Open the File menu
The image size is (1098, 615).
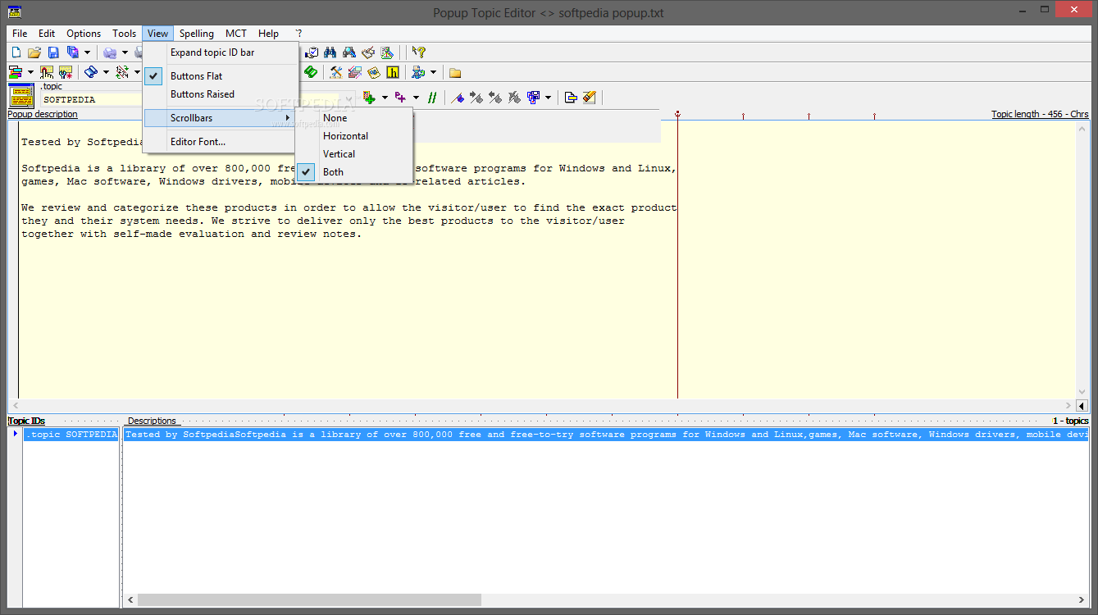[20, 34]
